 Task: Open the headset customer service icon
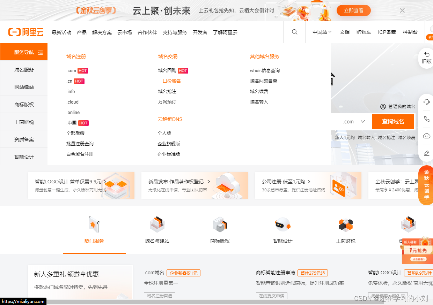pyautogui.click(x=426, y=102)
